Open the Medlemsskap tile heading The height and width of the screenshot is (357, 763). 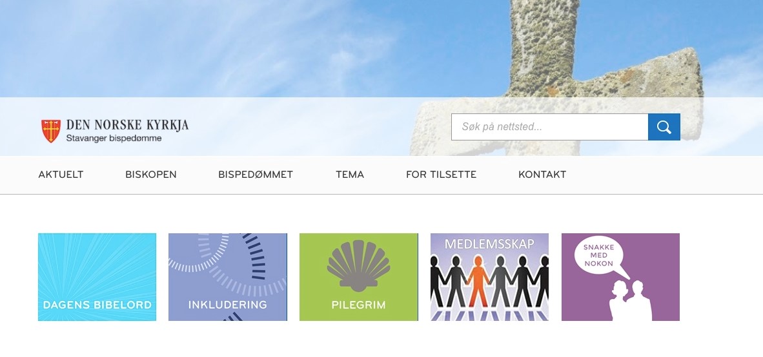pos(489,244)
